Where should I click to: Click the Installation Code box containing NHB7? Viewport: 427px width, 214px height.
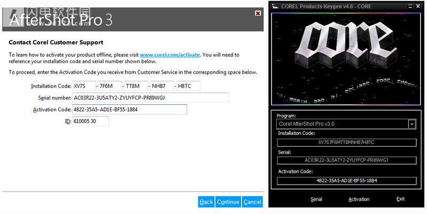click(162, 86)
